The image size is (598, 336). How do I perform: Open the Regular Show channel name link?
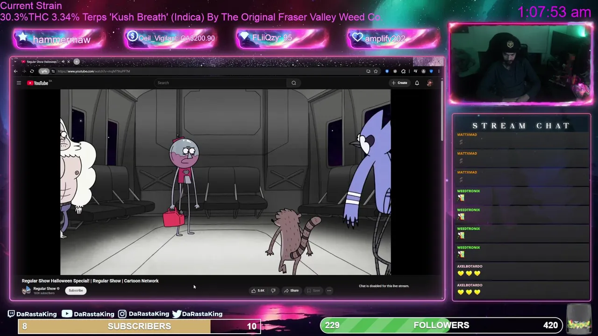click(x=44, y=288)
